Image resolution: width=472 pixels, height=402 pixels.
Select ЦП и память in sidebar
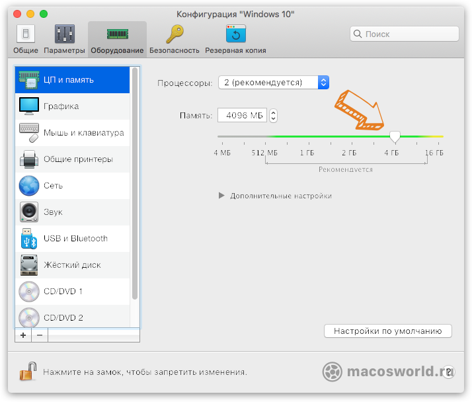[72, 80]
